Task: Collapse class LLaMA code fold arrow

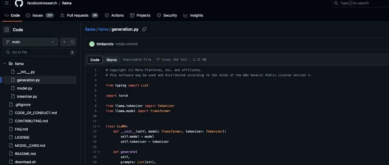Action: pyautogui.click(x=99, y=126)
